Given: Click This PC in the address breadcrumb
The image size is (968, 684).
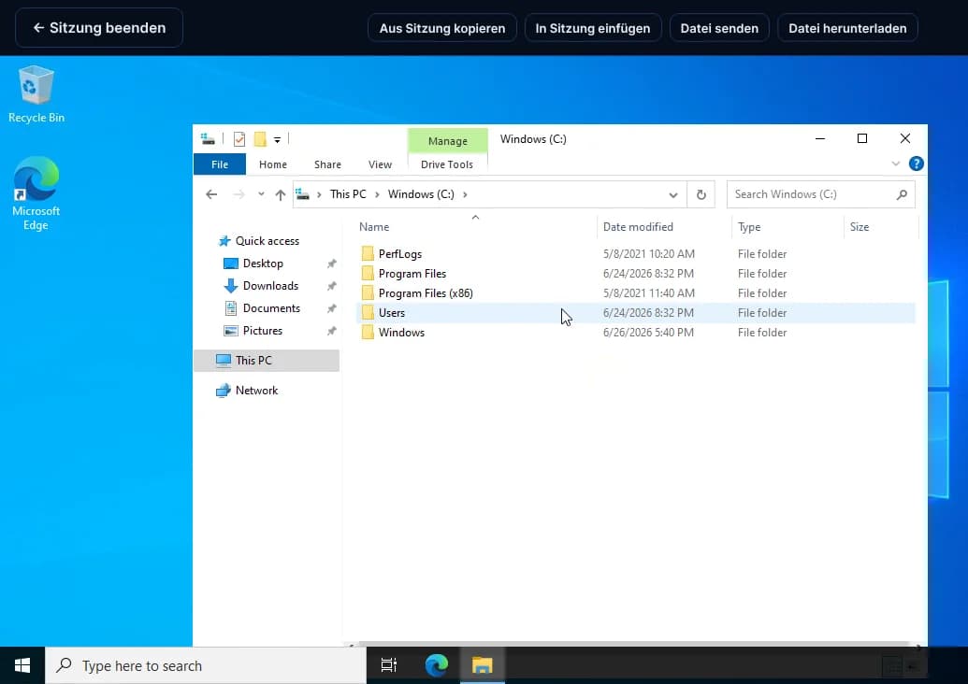Looking at the screenshot, I should (348, 194).
